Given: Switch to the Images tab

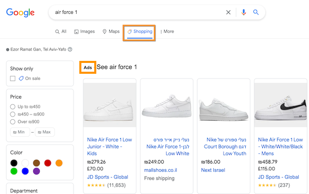Looking at the screenshot, I should coord(84,31).
